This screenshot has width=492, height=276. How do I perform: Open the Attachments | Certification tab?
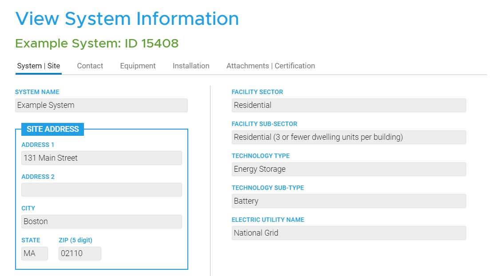271,65
